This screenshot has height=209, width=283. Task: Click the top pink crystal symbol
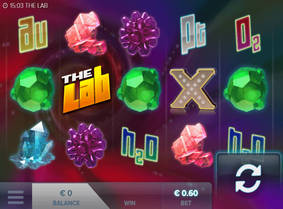tap(86, 32)
